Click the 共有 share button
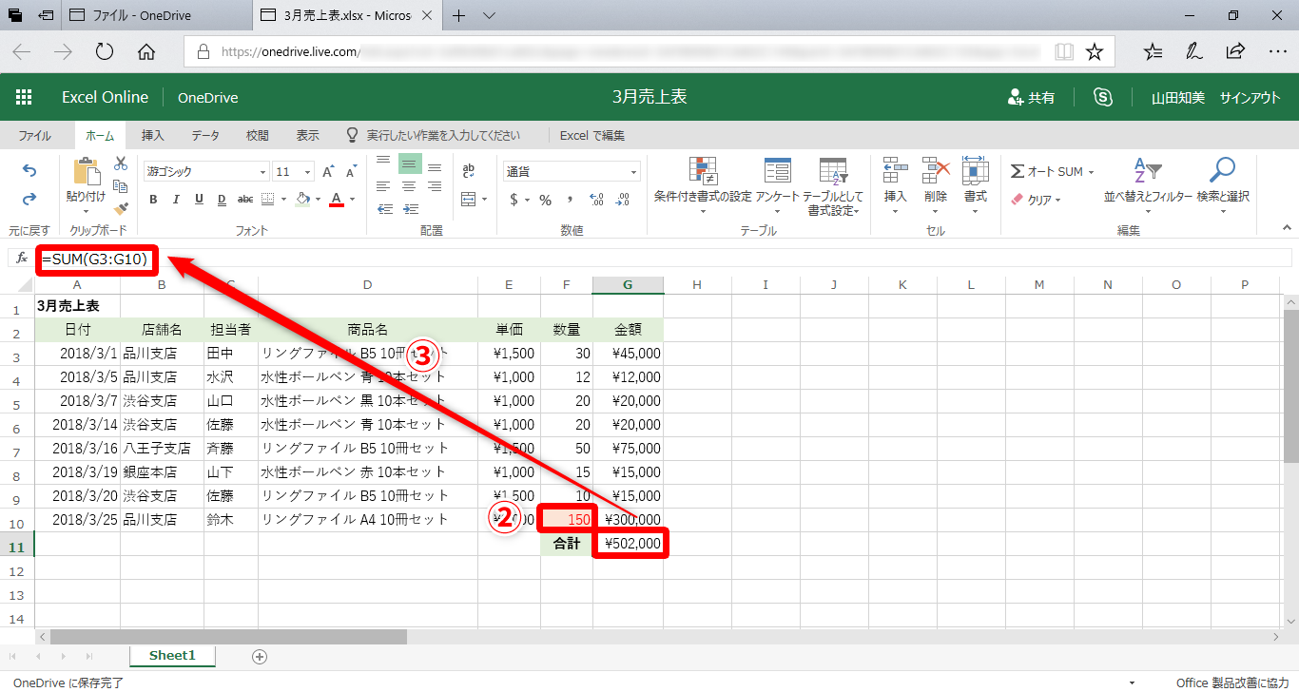This screenshot has height=692, width=1299. coord(1031,97)
